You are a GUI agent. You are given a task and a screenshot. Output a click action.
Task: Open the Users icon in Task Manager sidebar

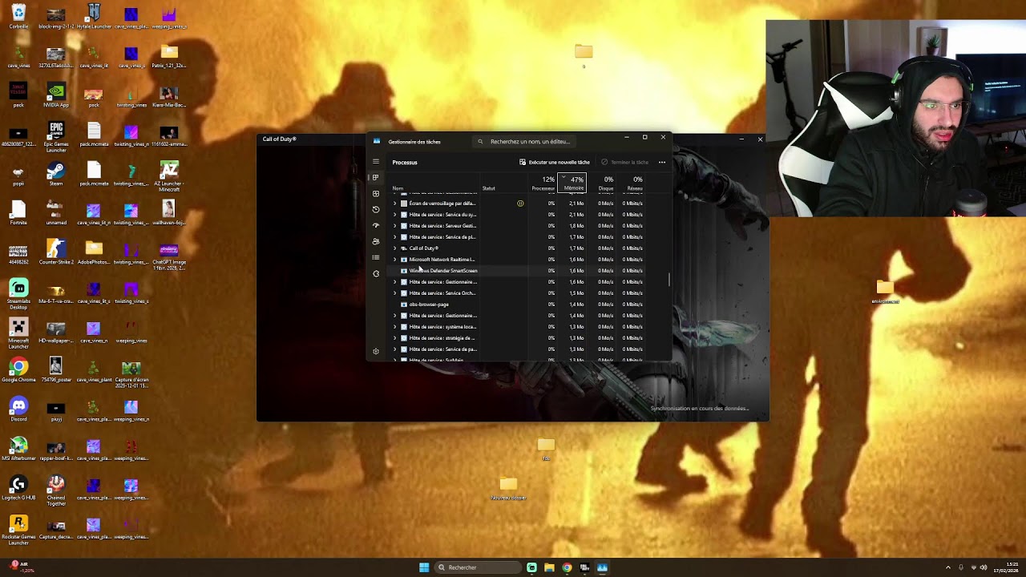tap(375, 241)
